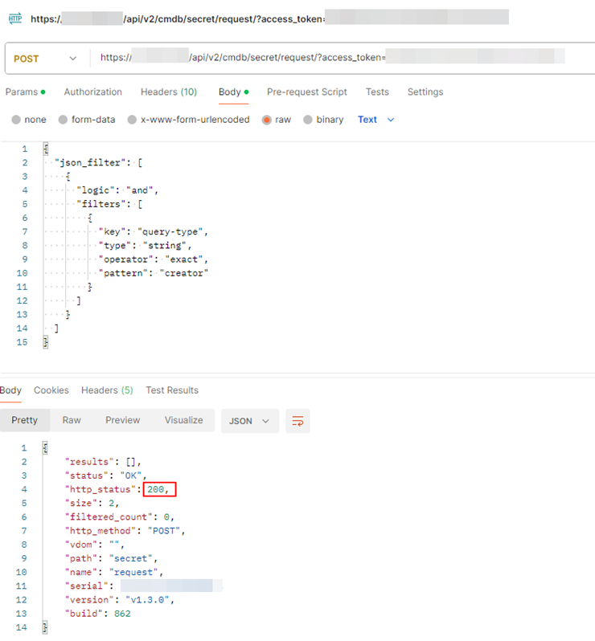Open the Headers (10) request tab

(169, 92)
